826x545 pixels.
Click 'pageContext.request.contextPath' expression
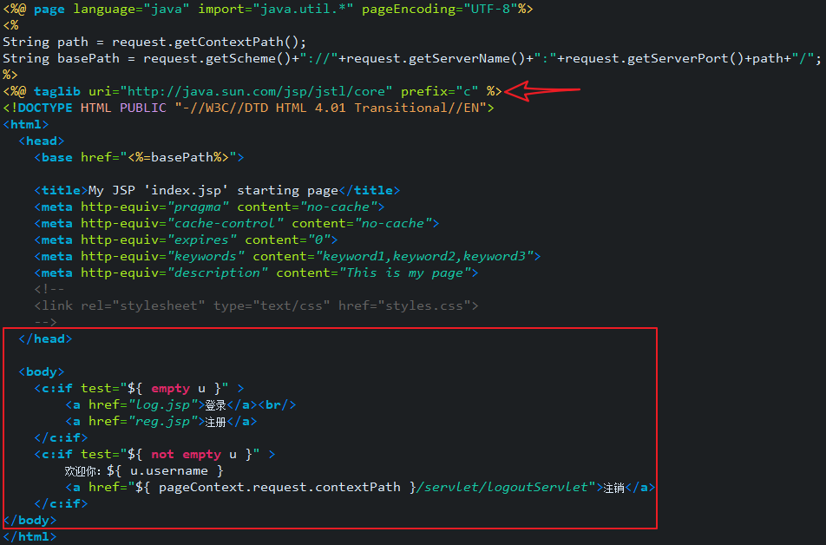tap(279, 487)
